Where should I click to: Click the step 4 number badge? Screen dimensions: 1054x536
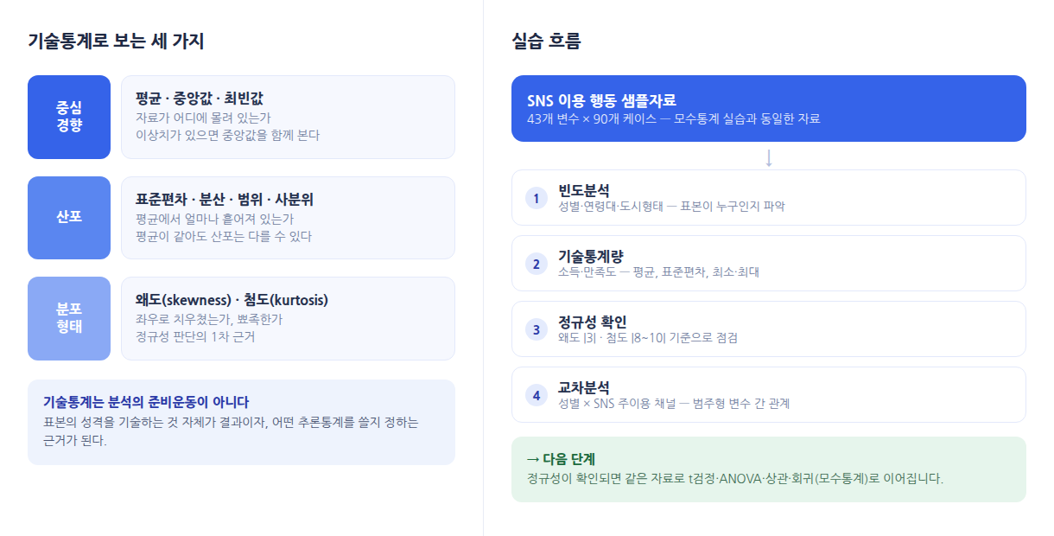(x=537, y=395)
